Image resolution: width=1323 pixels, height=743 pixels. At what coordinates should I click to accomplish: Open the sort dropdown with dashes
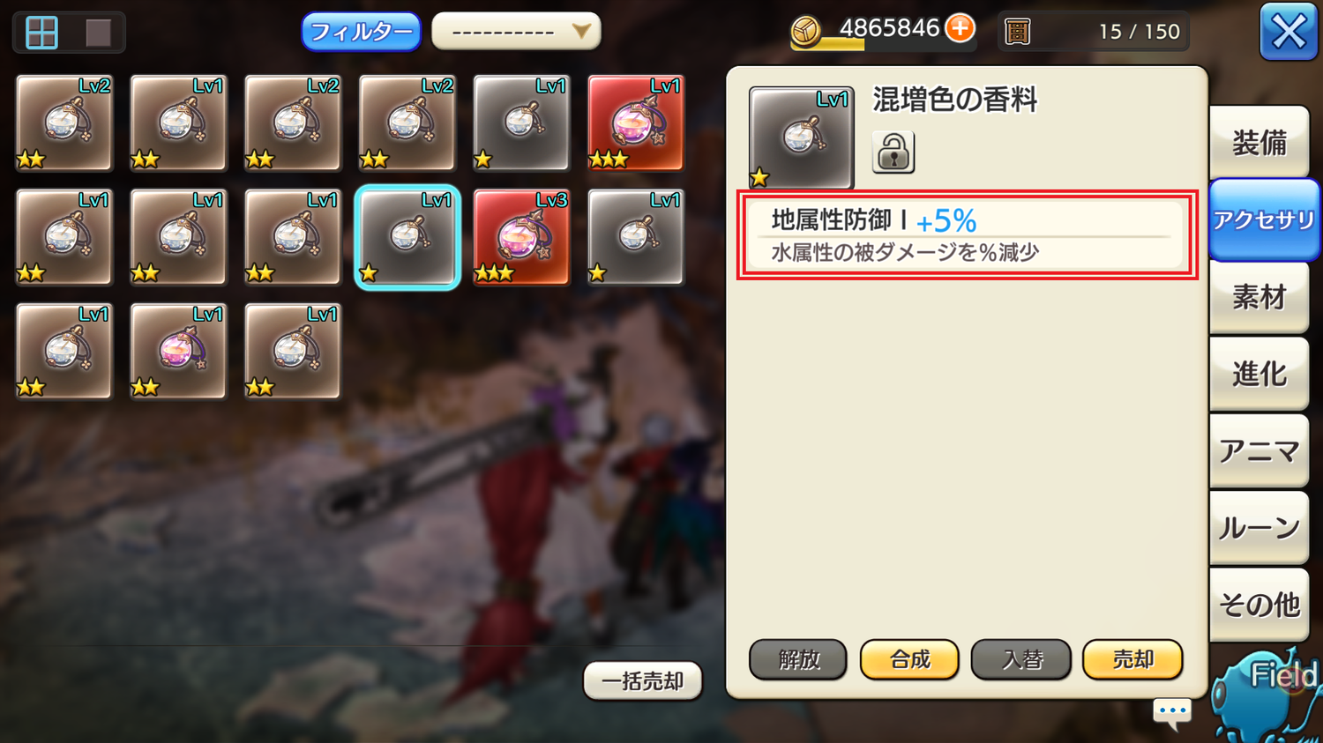(x=516, y=32)
